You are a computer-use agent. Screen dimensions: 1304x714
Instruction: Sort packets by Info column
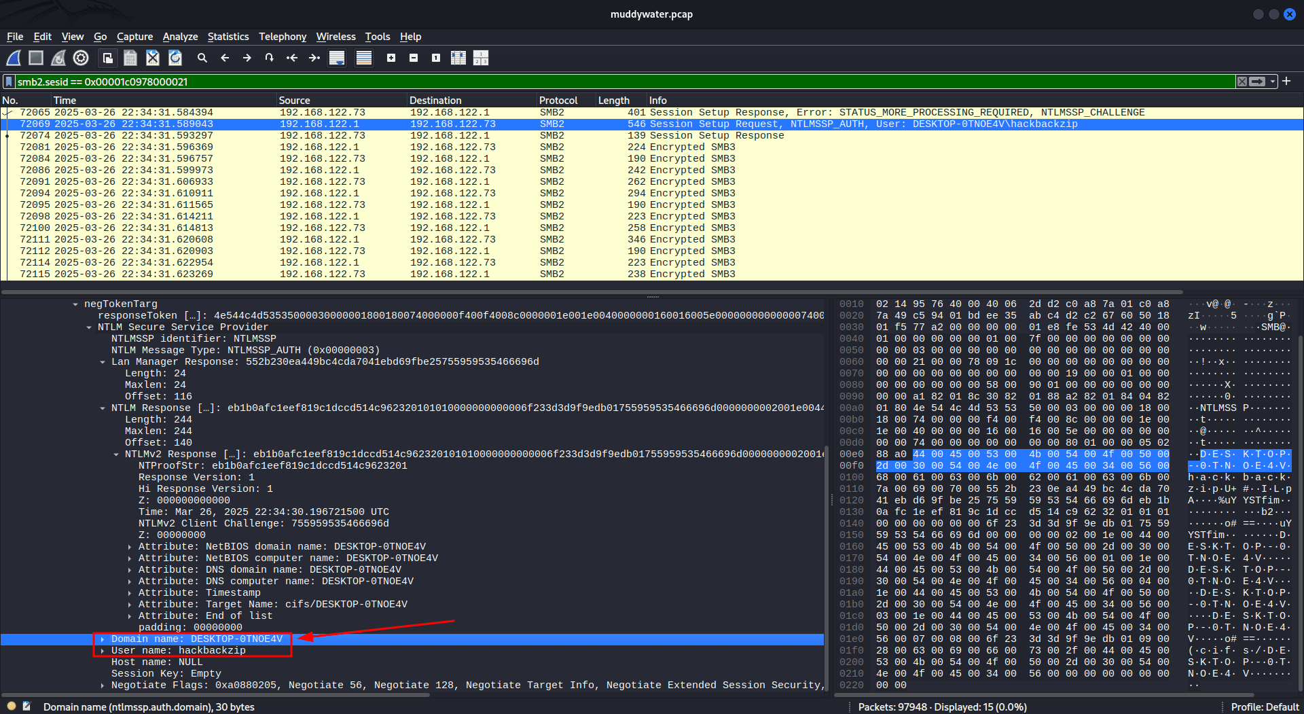975,100
